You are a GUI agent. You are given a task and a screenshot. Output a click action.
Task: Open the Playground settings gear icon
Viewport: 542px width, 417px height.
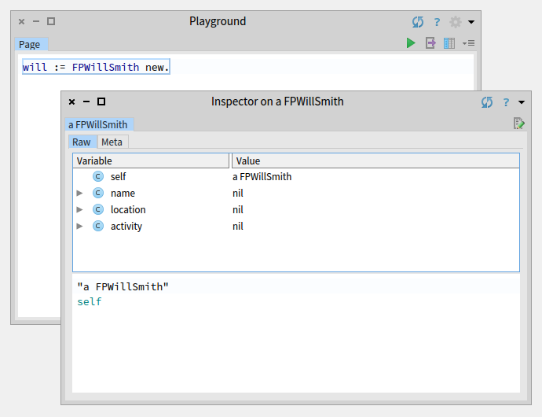[x=456, y=22]
